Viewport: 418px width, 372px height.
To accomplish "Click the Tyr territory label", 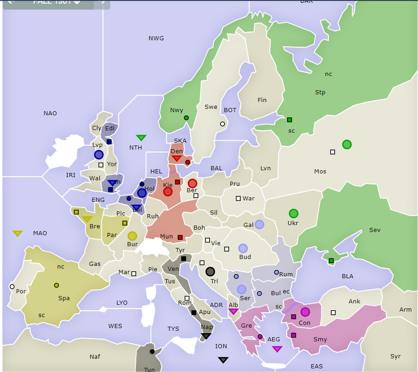I will 180,250.
